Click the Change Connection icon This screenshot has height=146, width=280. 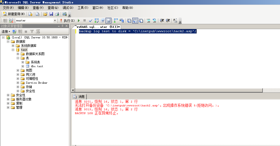point(11,21)
